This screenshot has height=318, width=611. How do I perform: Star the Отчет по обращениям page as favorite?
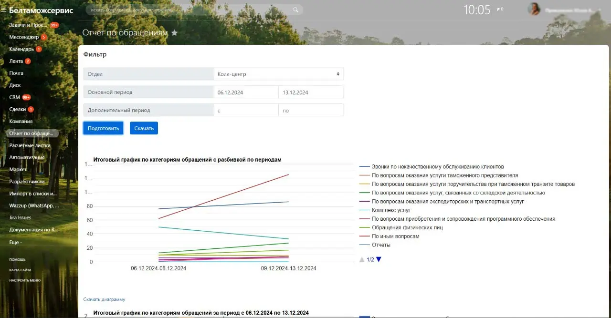[174, 33]
